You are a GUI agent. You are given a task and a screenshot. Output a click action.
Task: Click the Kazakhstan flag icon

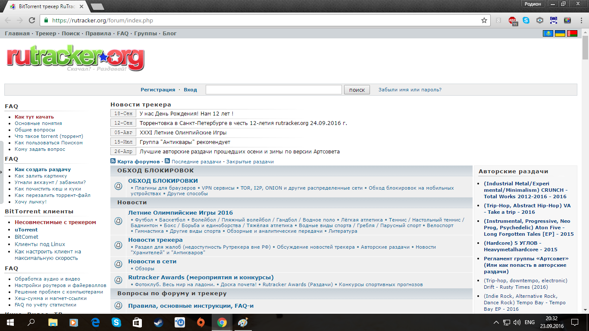[548, 34]
